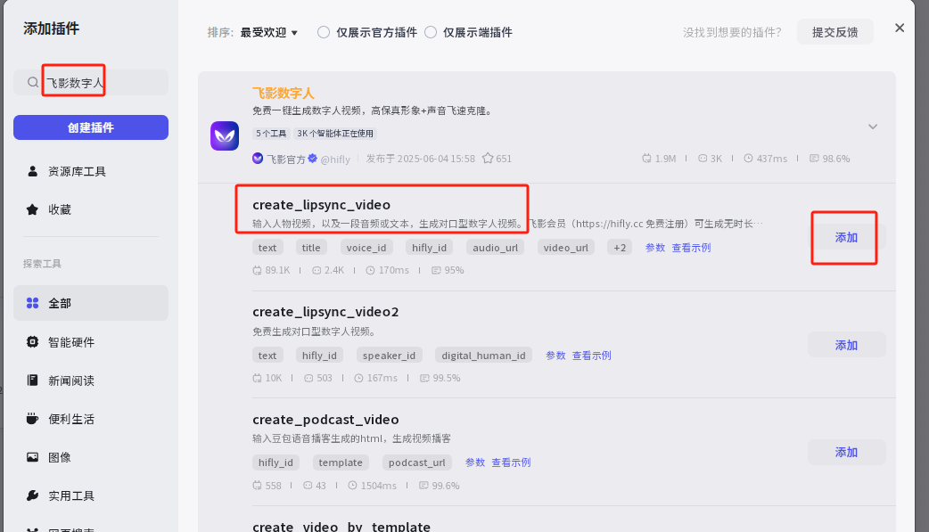Select 便利生活 category
Image resolution: width=929 pixels, height=532 pixels.
pyautogui.click(x=91, y=419)
